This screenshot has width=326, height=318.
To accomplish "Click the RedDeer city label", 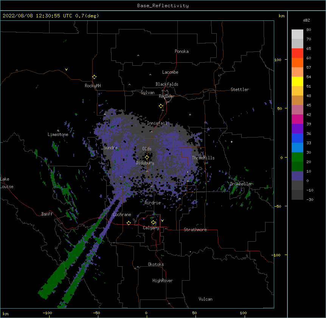I will click(166, 96).
